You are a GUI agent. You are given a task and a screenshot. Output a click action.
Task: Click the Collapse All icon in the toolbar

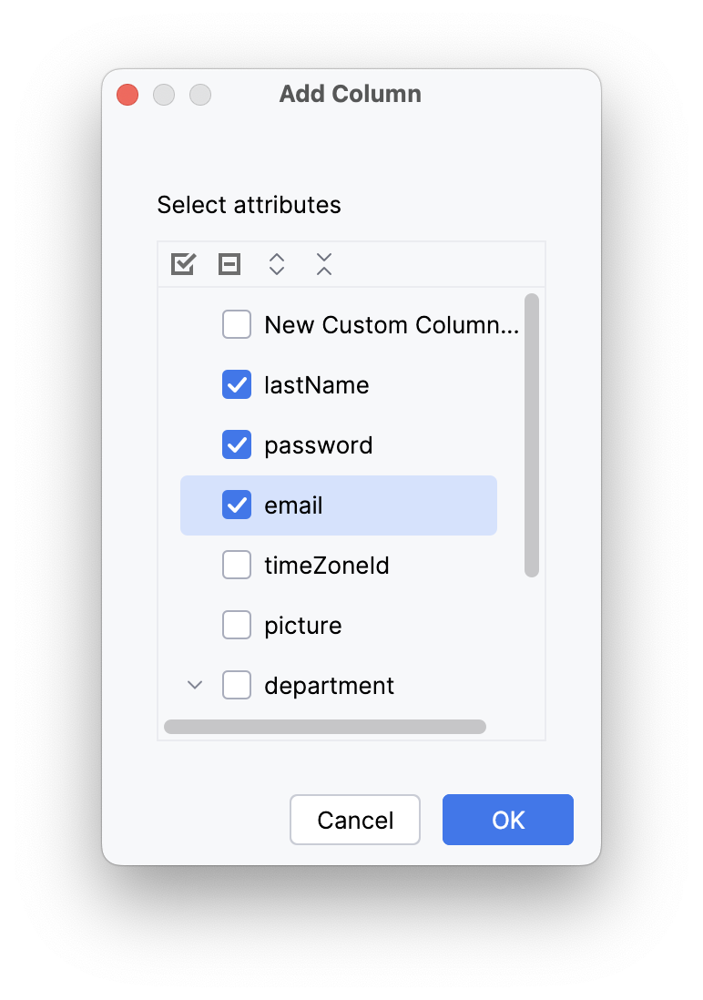pos(323,263)
